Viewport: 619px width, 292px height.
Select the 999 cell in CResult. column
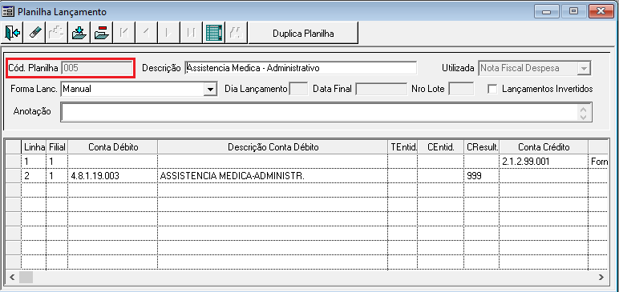click(x=482, y=176)
